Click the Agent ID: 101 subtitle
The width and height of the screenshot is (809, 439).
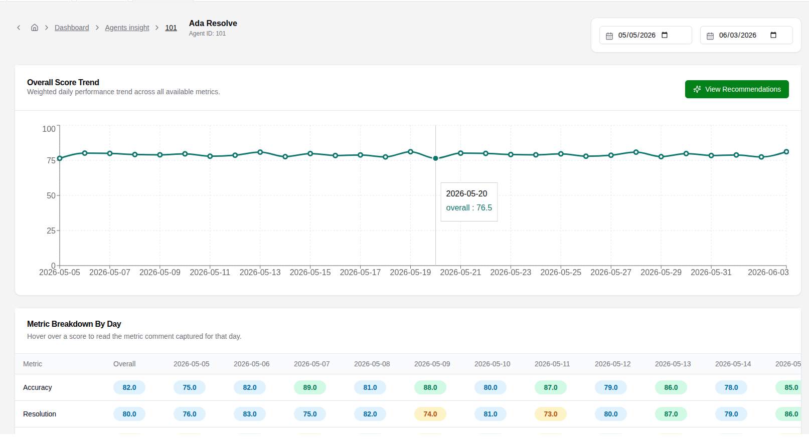click(207, 34)
